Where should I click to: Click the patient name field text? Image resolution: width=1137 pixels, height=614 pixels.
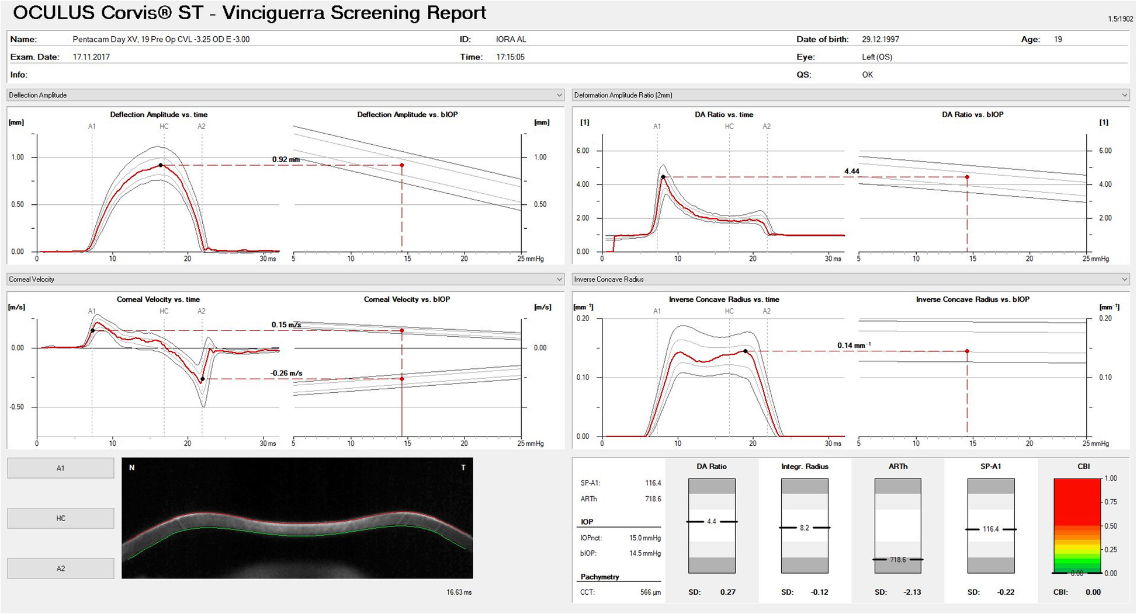(x=161, y=40)
